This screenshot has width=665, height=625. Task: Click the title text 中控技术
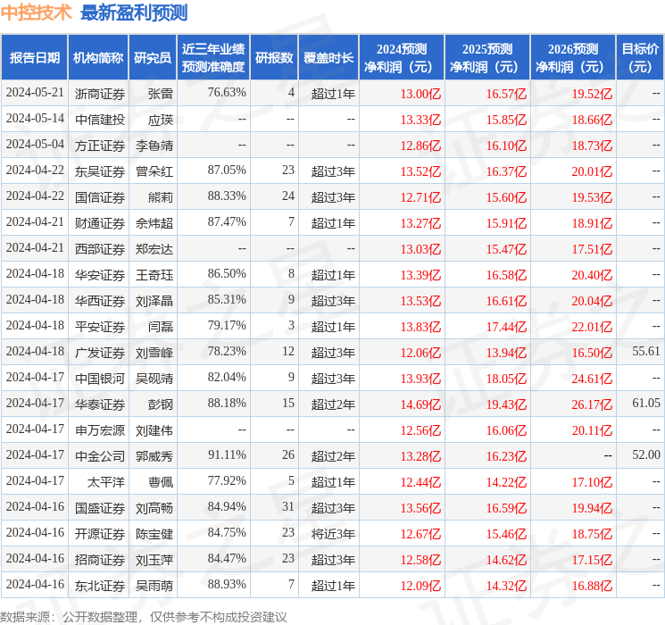[x=37, y=12]
